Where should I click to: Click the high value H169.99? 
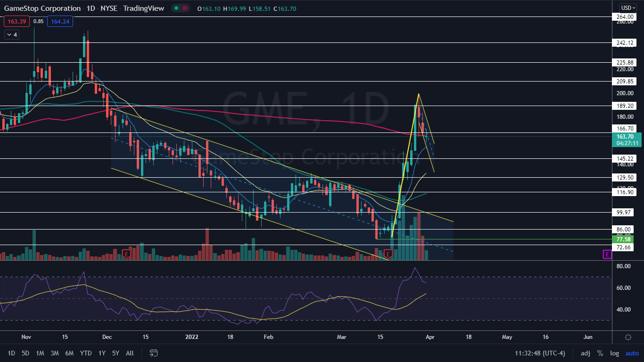click(x=235, y=8)
